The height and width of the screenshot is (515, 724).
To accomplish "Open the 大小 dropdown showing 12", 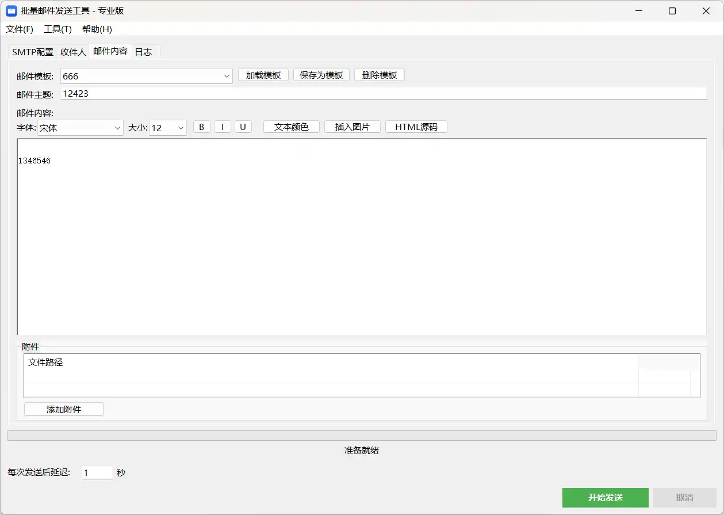I will [x=168, y=128].
